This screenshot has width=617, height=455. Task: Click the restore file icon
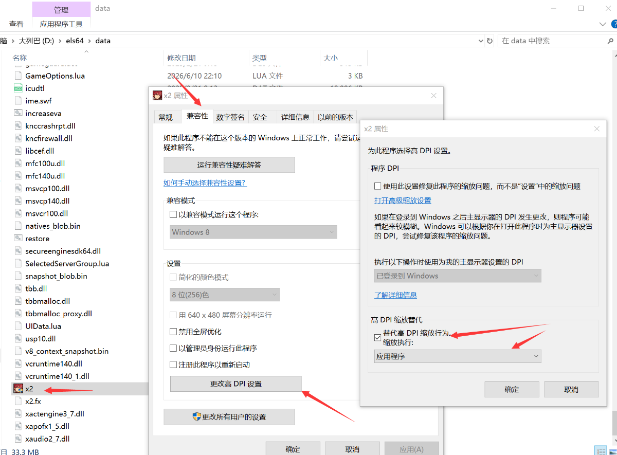pyautogui.click(x=17, y=239)
